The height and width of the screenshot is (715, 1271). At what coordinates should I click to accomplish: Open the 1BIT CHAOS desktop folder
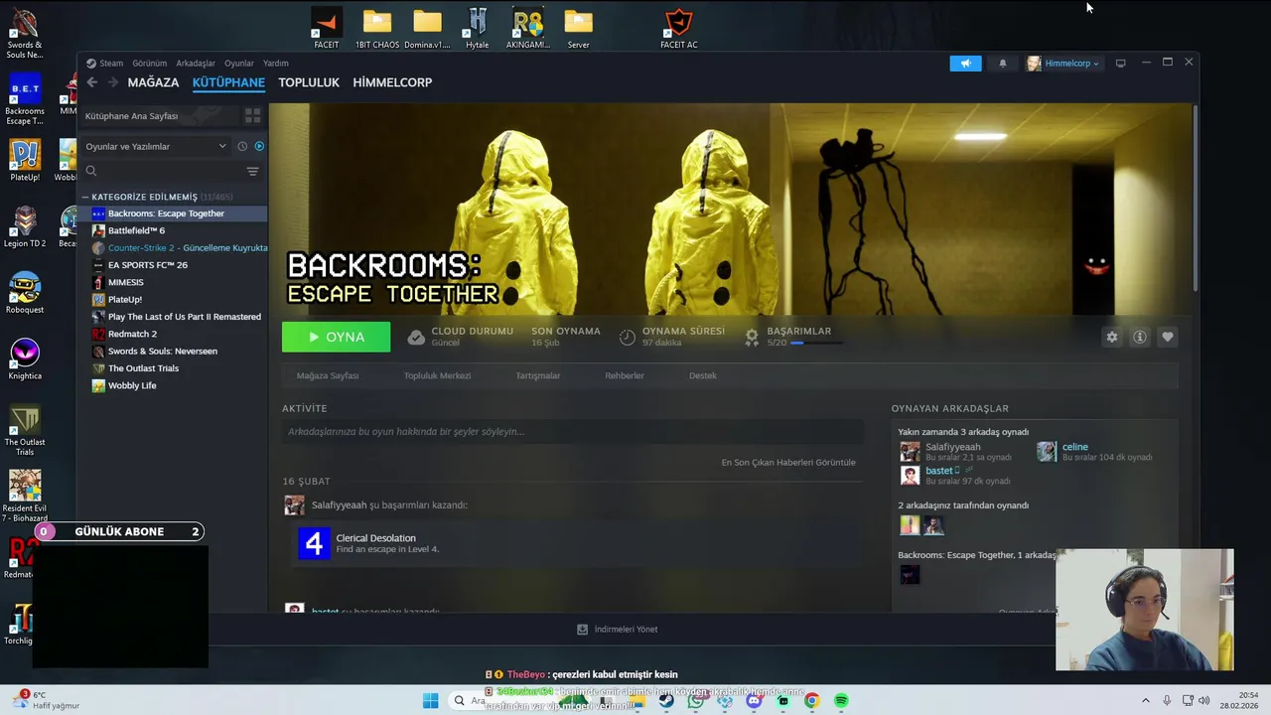377,28
